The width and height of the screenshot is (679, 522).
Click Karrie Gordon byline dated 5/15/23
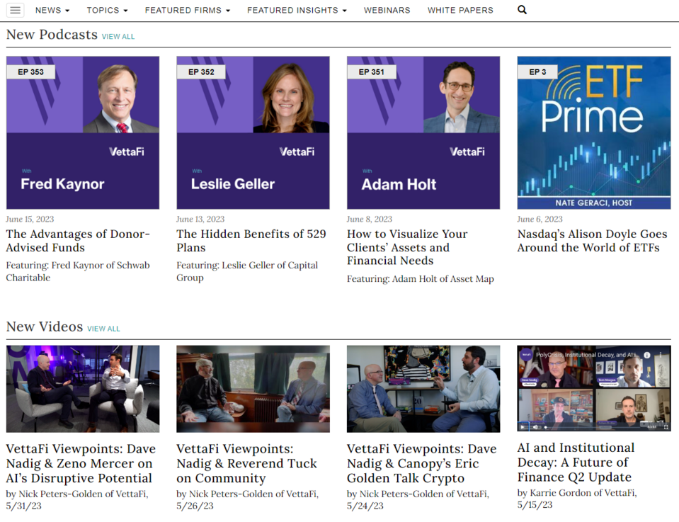[x=577, y=499]
